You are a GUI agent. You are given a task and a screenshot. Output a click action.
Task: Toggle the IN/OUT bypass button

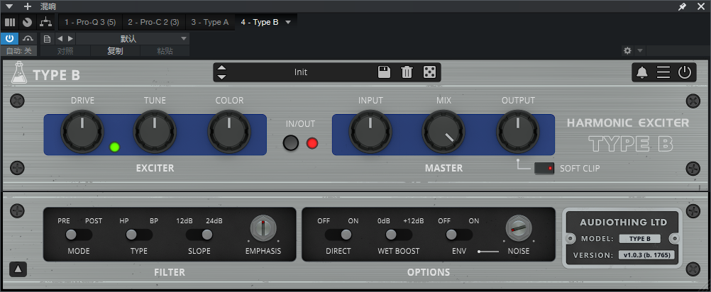coord(291,143)
